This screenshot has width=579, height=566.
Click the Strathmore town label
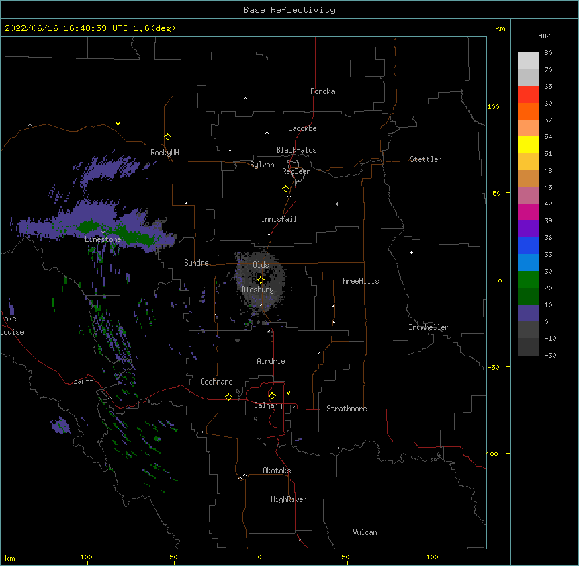347,409
